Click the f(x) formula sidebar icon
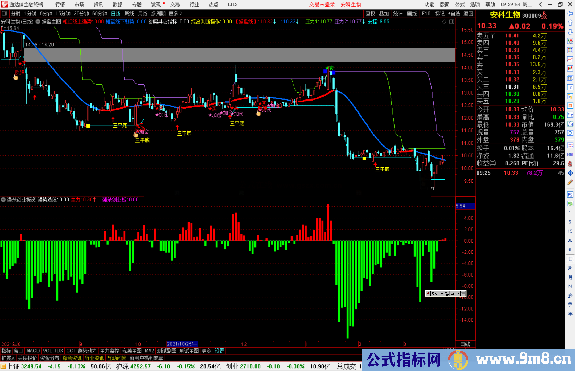The image size is (575, 371). pyautogui.click(x=570, y=124)
